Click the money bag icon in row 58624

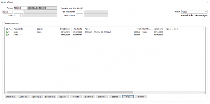(7, 32)
